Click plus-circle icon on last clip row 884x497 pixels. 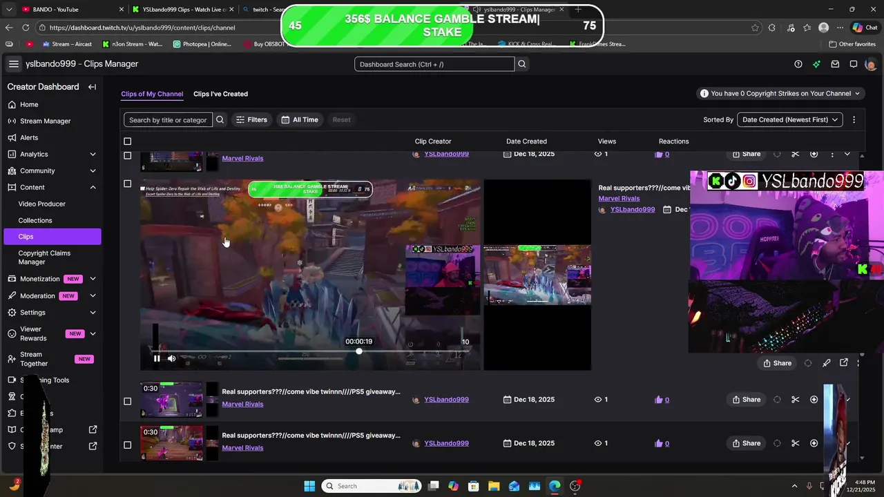[x=814, y=443]
